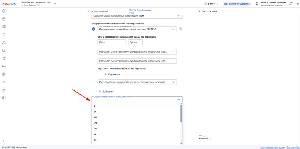Click the wallet balance icon
Image resolution: width=300 pixels, height=149 pixels.
click(x=205, y=4)
